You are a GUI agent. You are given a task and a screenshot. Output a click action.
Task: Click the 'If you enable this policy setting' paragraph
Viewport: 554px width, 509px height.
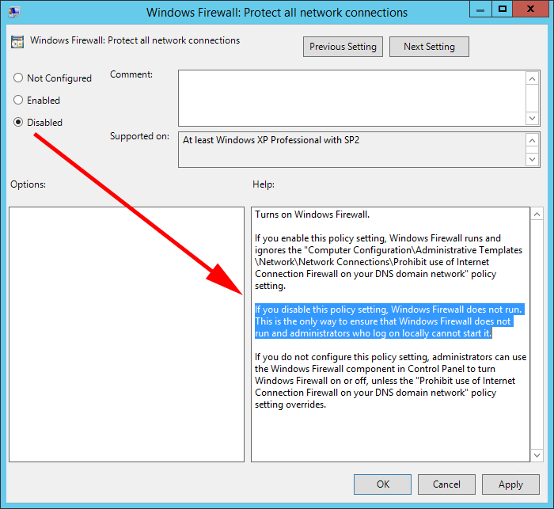(389, 262)
